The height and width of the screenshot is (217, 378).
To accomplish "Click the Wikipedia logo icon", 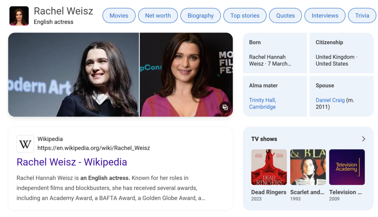I will pos(25,144).
